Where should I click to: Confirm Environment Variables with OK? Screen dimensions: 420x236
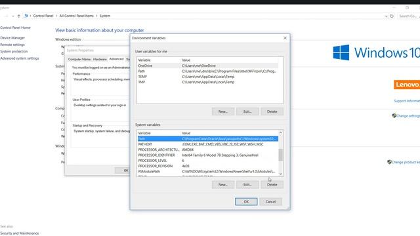[x=246, y=201]
